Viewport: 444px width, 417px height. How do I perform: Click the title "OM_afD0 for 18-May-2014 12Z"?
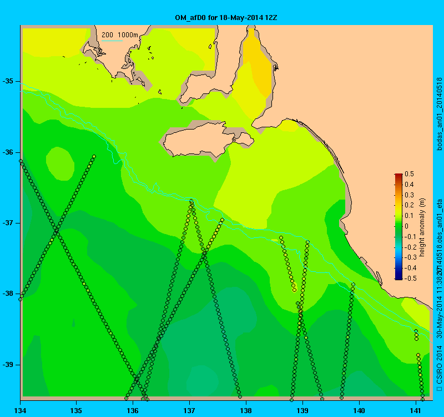[226, 18]
